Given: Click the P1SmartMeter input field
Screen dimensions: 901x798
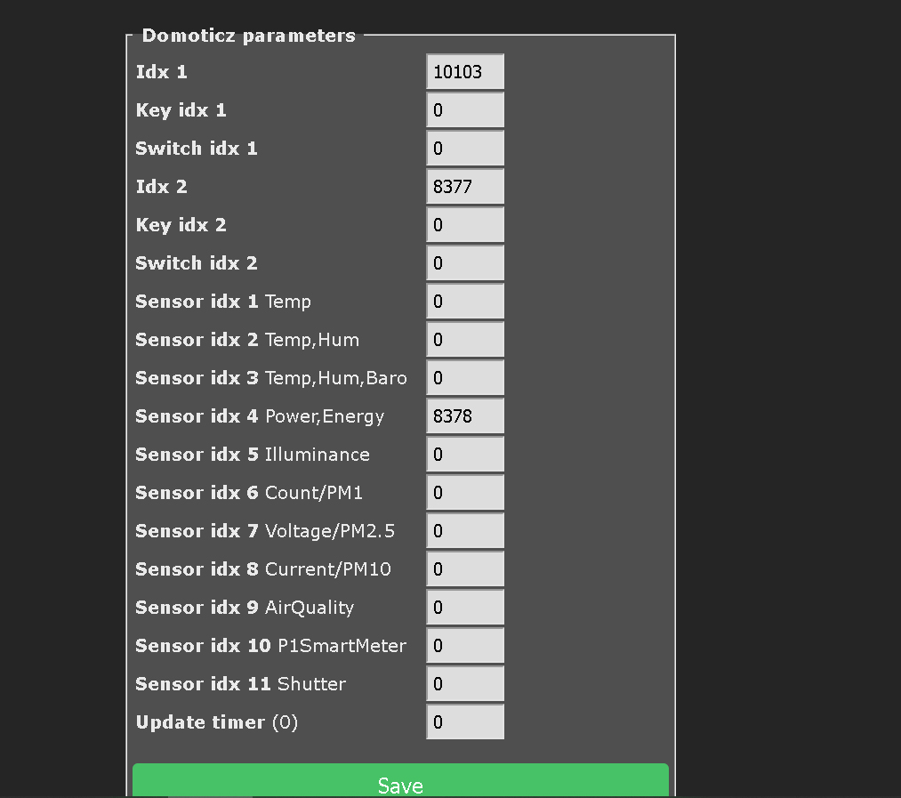Looking at the screenshot, I should tap(464, 645).
